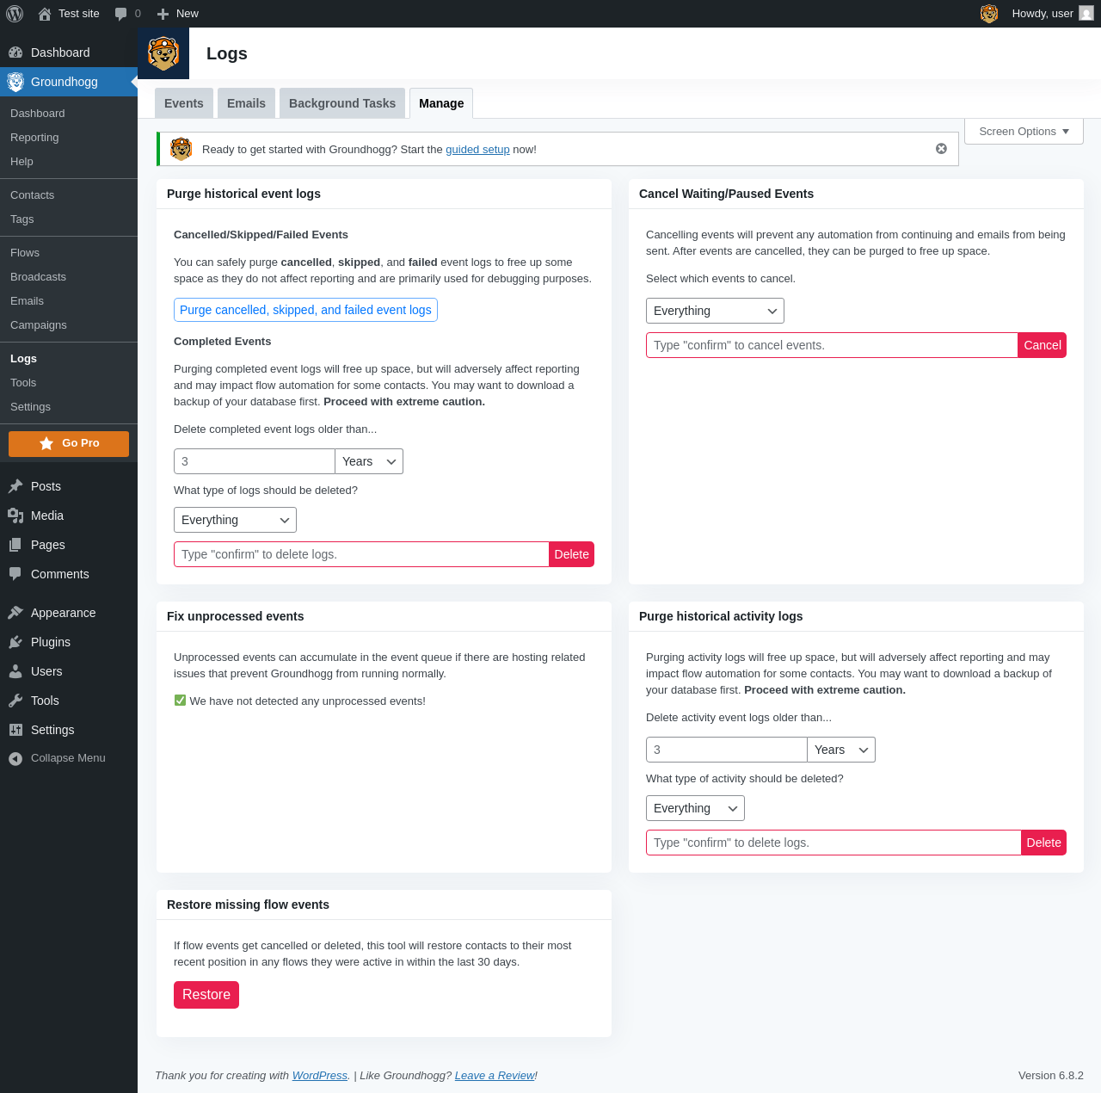Click the mascot icon in setup notice
Viewport: 1101px width, 1093px height.
click(x=181, y=149)
